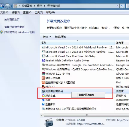
Task: Select Microsoft Visual C++ 2013 x64 Additional Runtime
Action: (x=80, y=47)
